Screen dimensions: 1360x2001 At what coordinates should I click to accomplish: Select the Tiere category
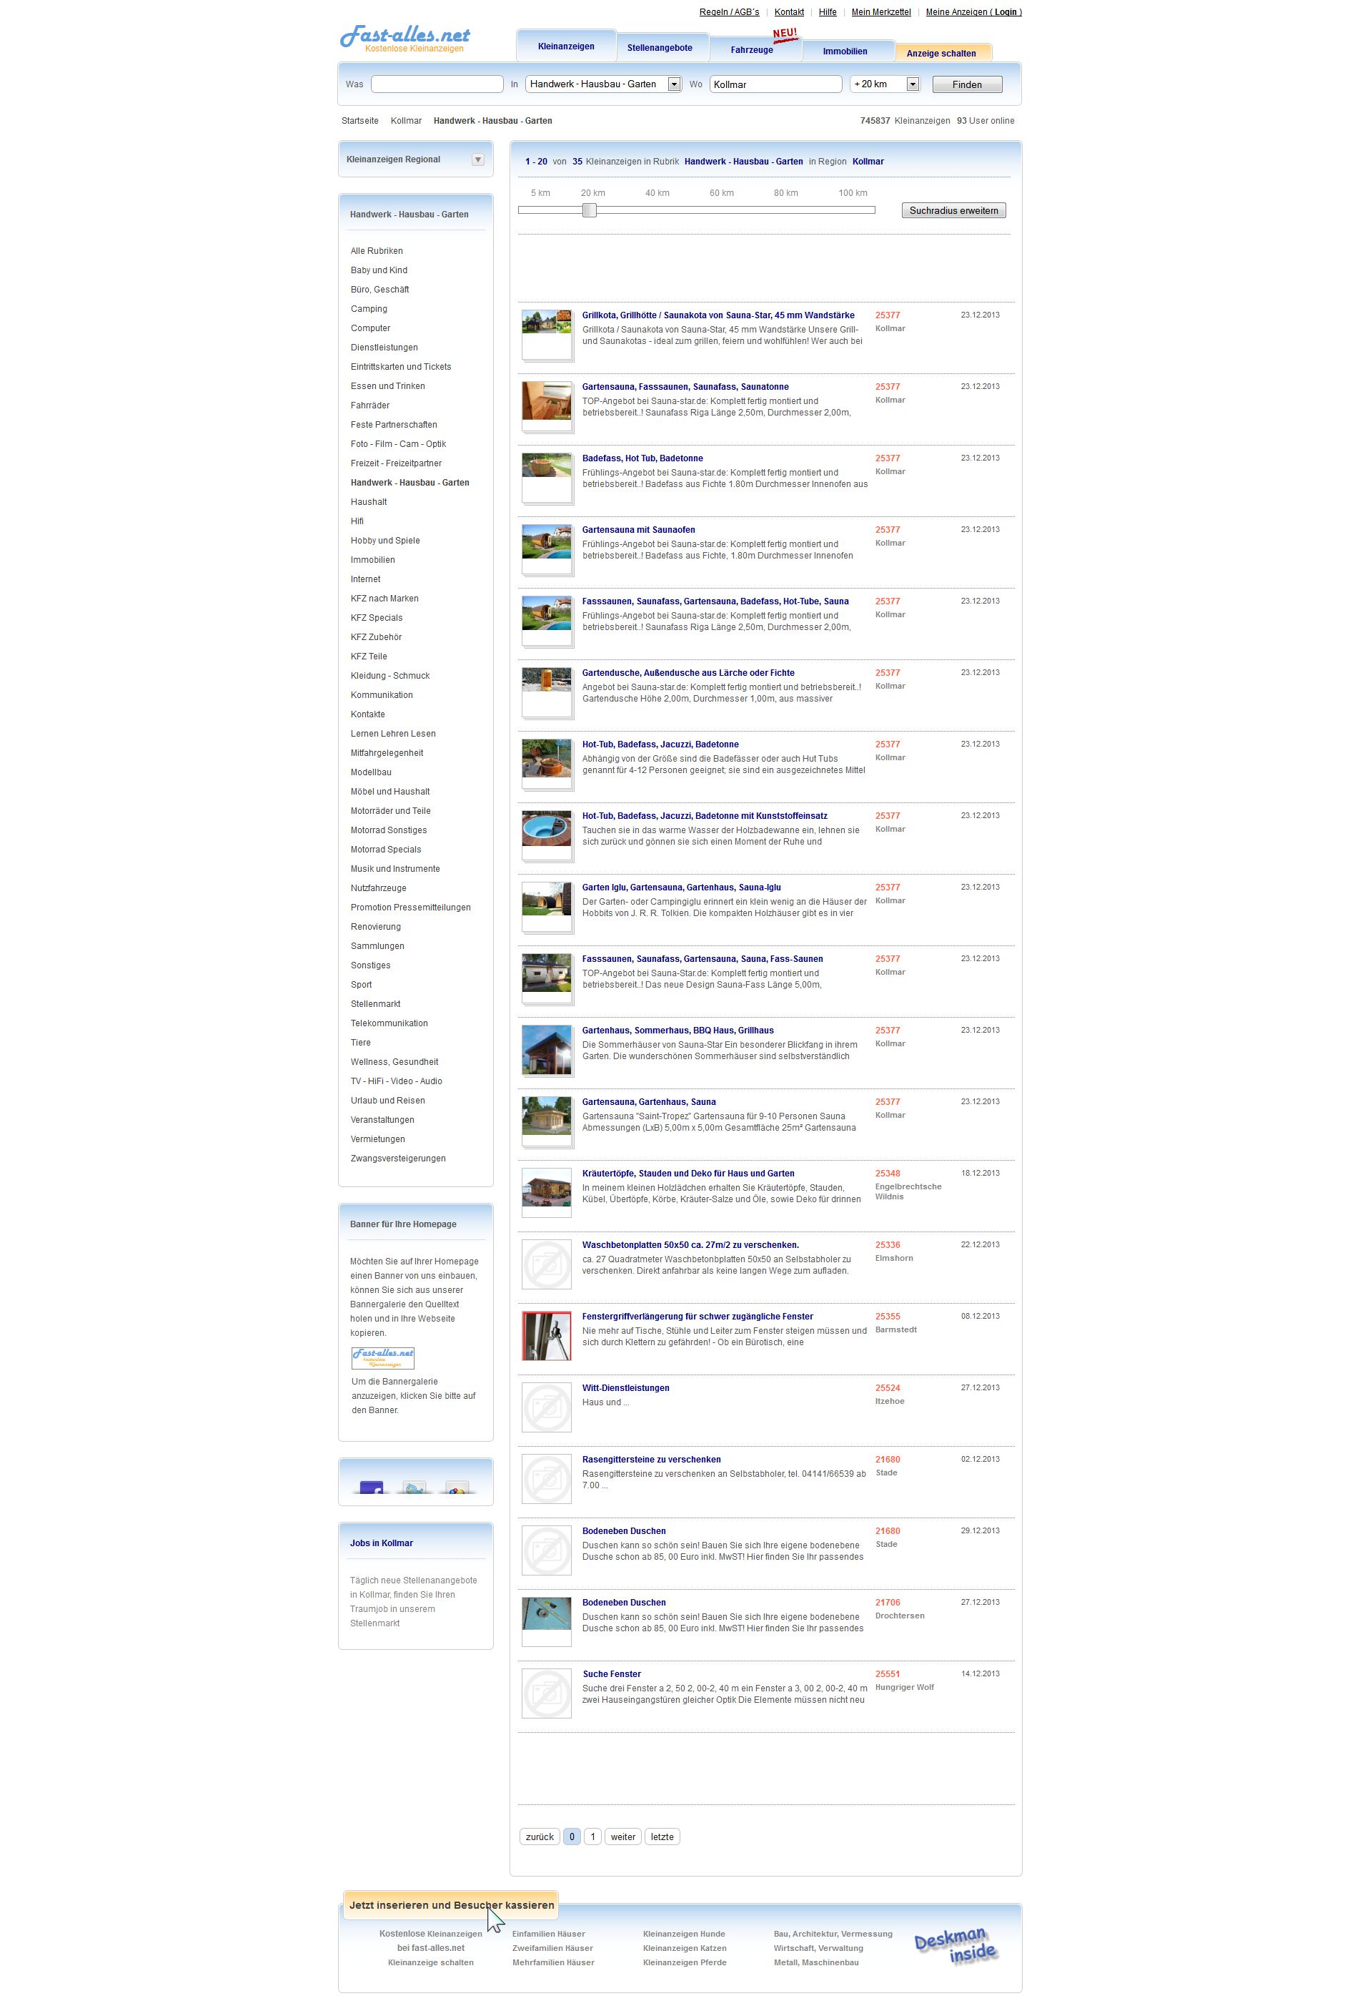[360, 1043]
